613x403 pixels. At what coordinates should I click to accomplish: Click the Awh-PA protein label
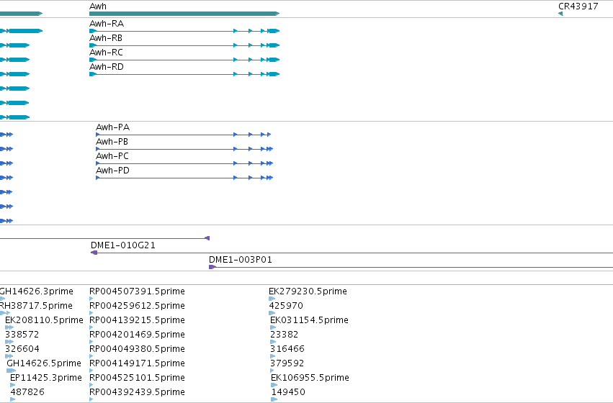[112, 127]
